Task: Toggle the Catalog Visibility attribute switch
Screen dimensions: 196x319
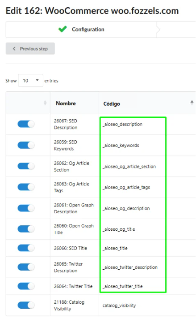Action: [x=26, y=305]
